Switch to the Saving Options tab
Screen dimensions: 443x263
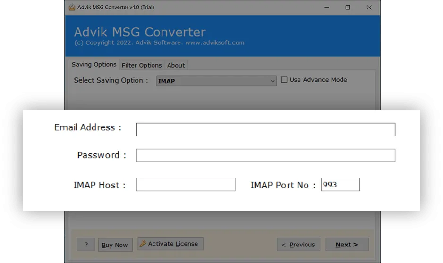coord(94,64)
